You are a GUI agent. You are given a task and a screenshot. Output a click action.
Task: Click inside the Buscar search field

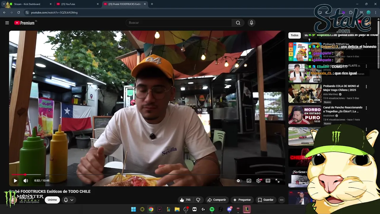pyautogui.click(x=179, y=23)
